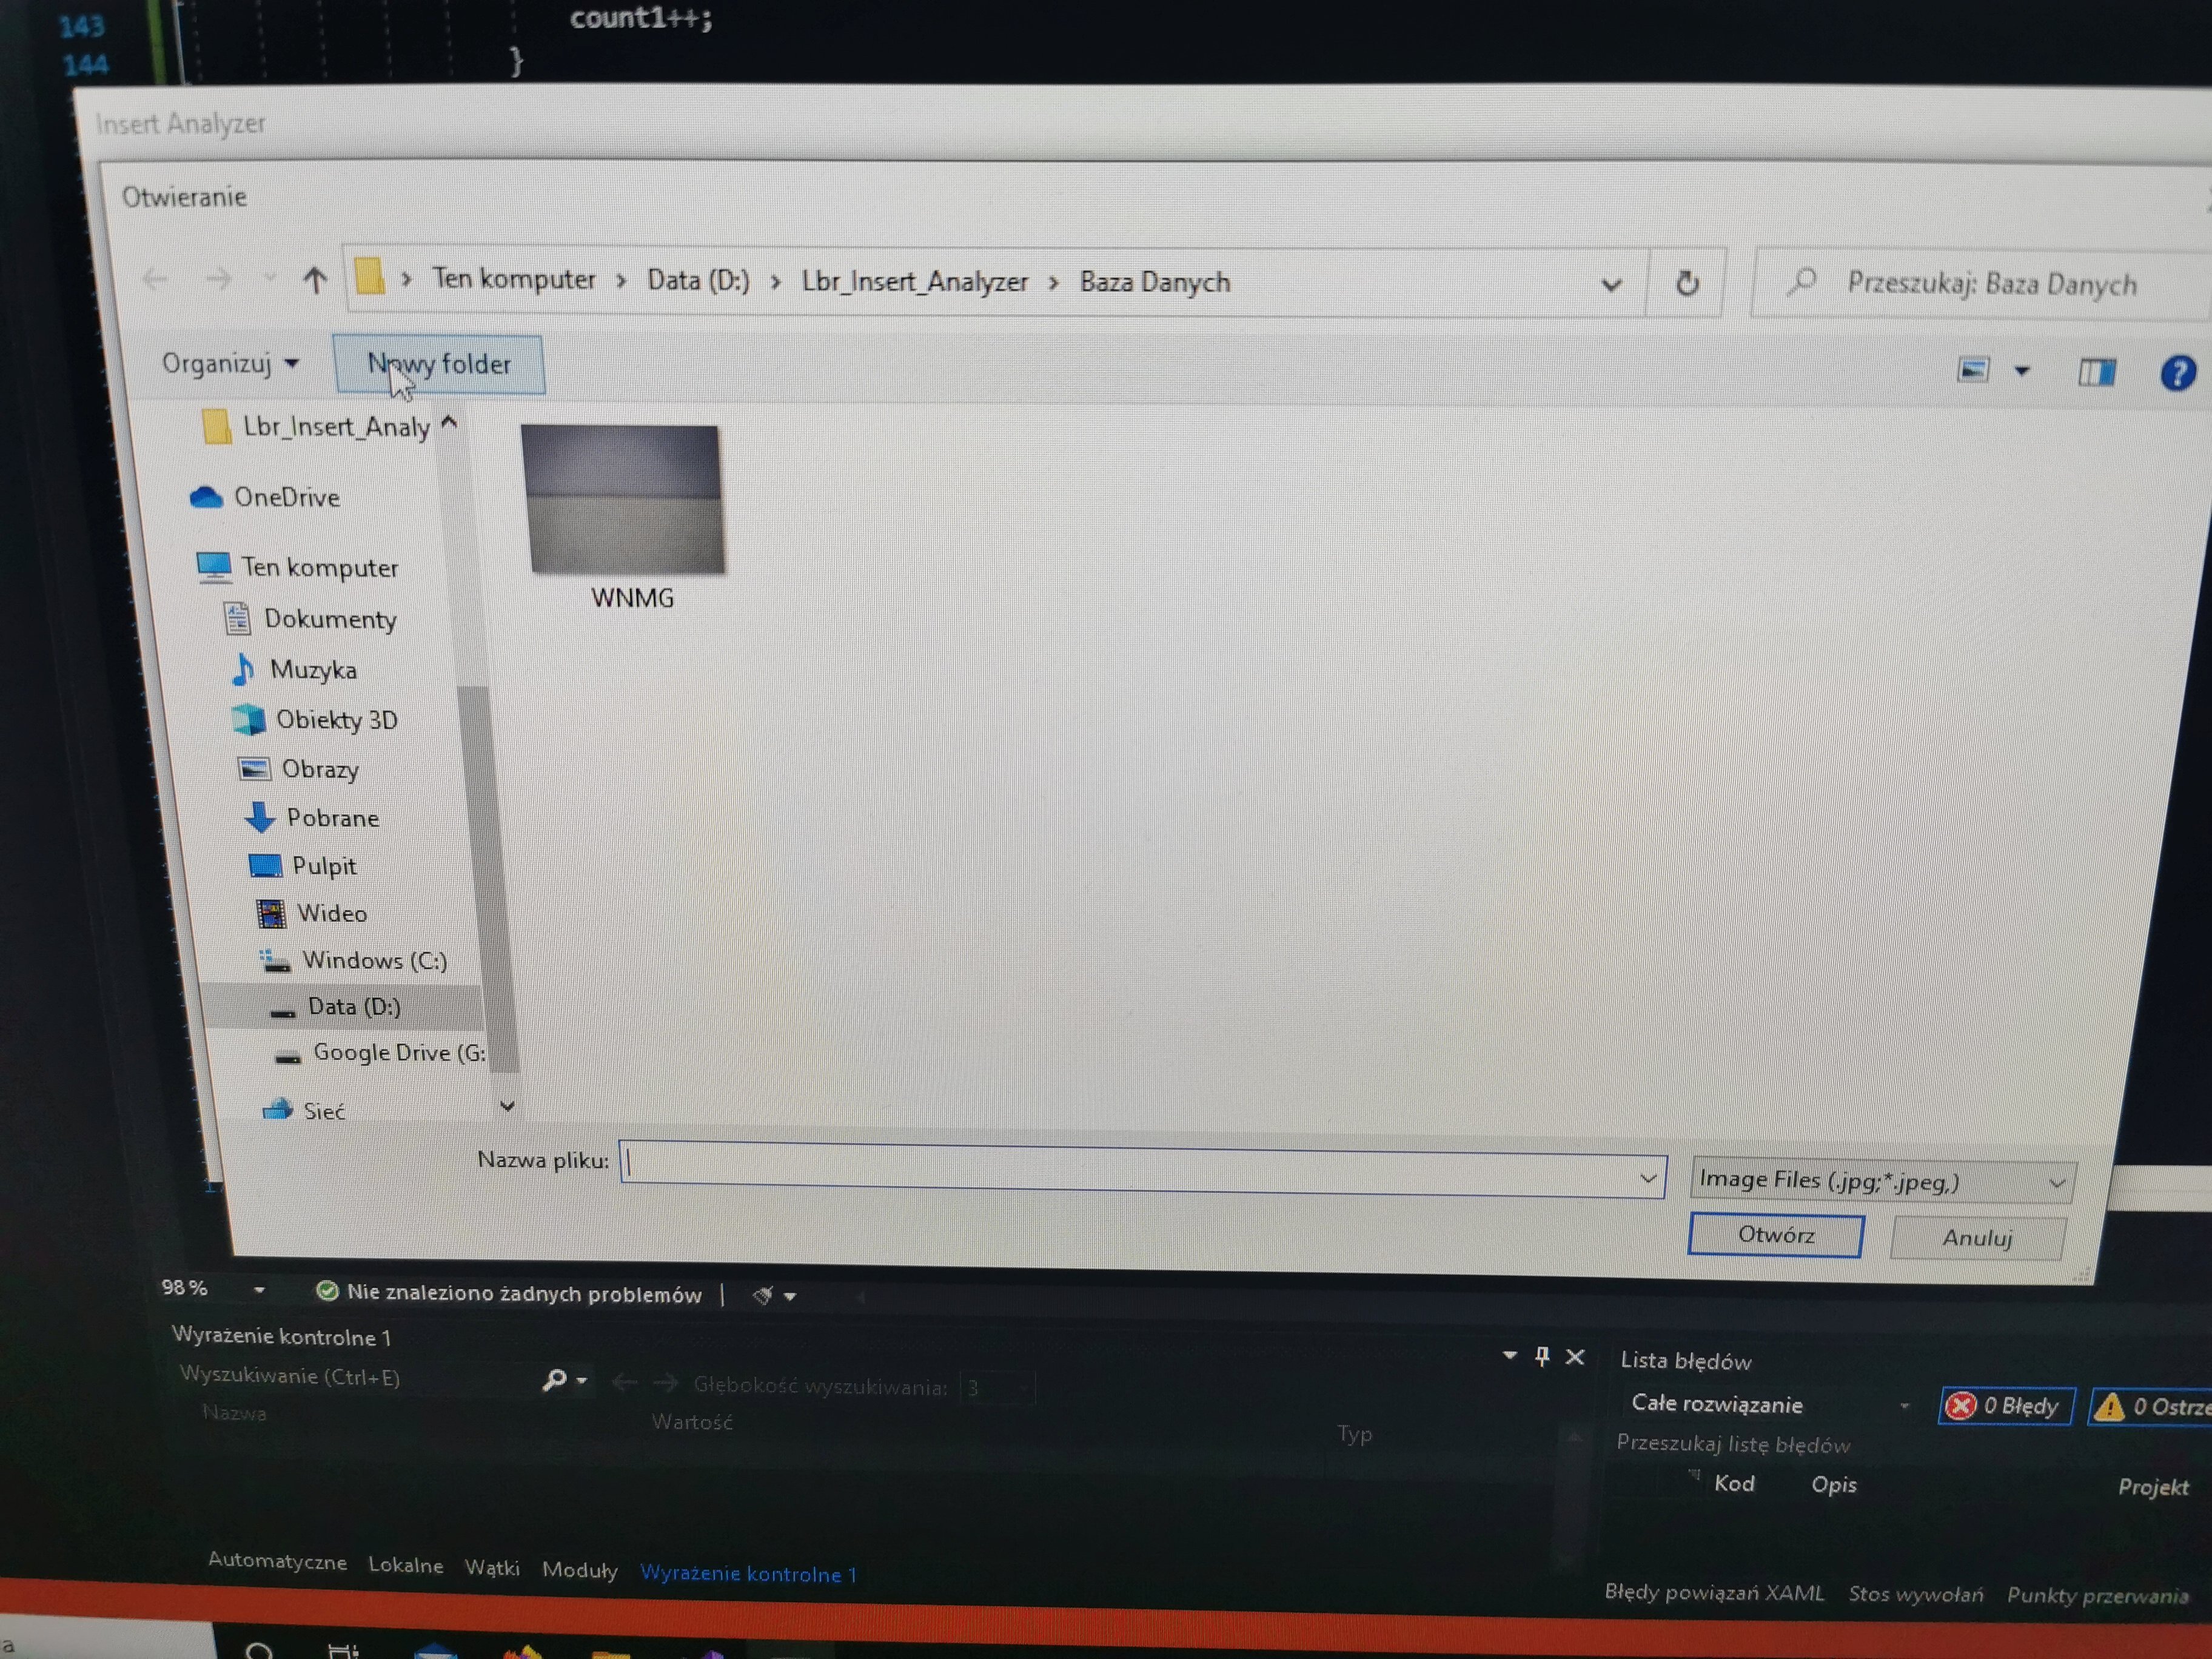
Task: Open Dokumenty folder in sidebar
Action: [x=310, y=619]
